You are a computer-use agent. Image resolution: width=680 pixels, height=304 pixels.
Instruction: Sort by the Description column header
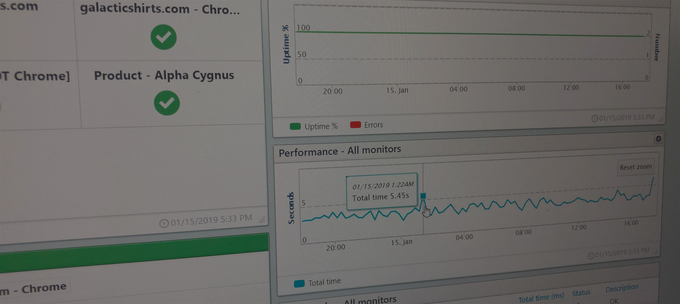coord(622,288)
